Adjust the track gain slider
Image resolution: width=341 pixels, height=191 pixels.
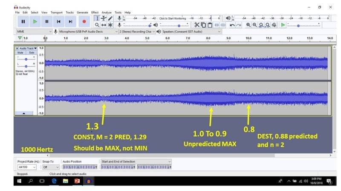[26, 60]
